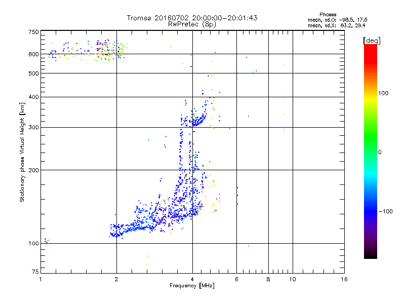Click the colorbar label "-100"
405x304 pixels.
[x=385, y=211]
